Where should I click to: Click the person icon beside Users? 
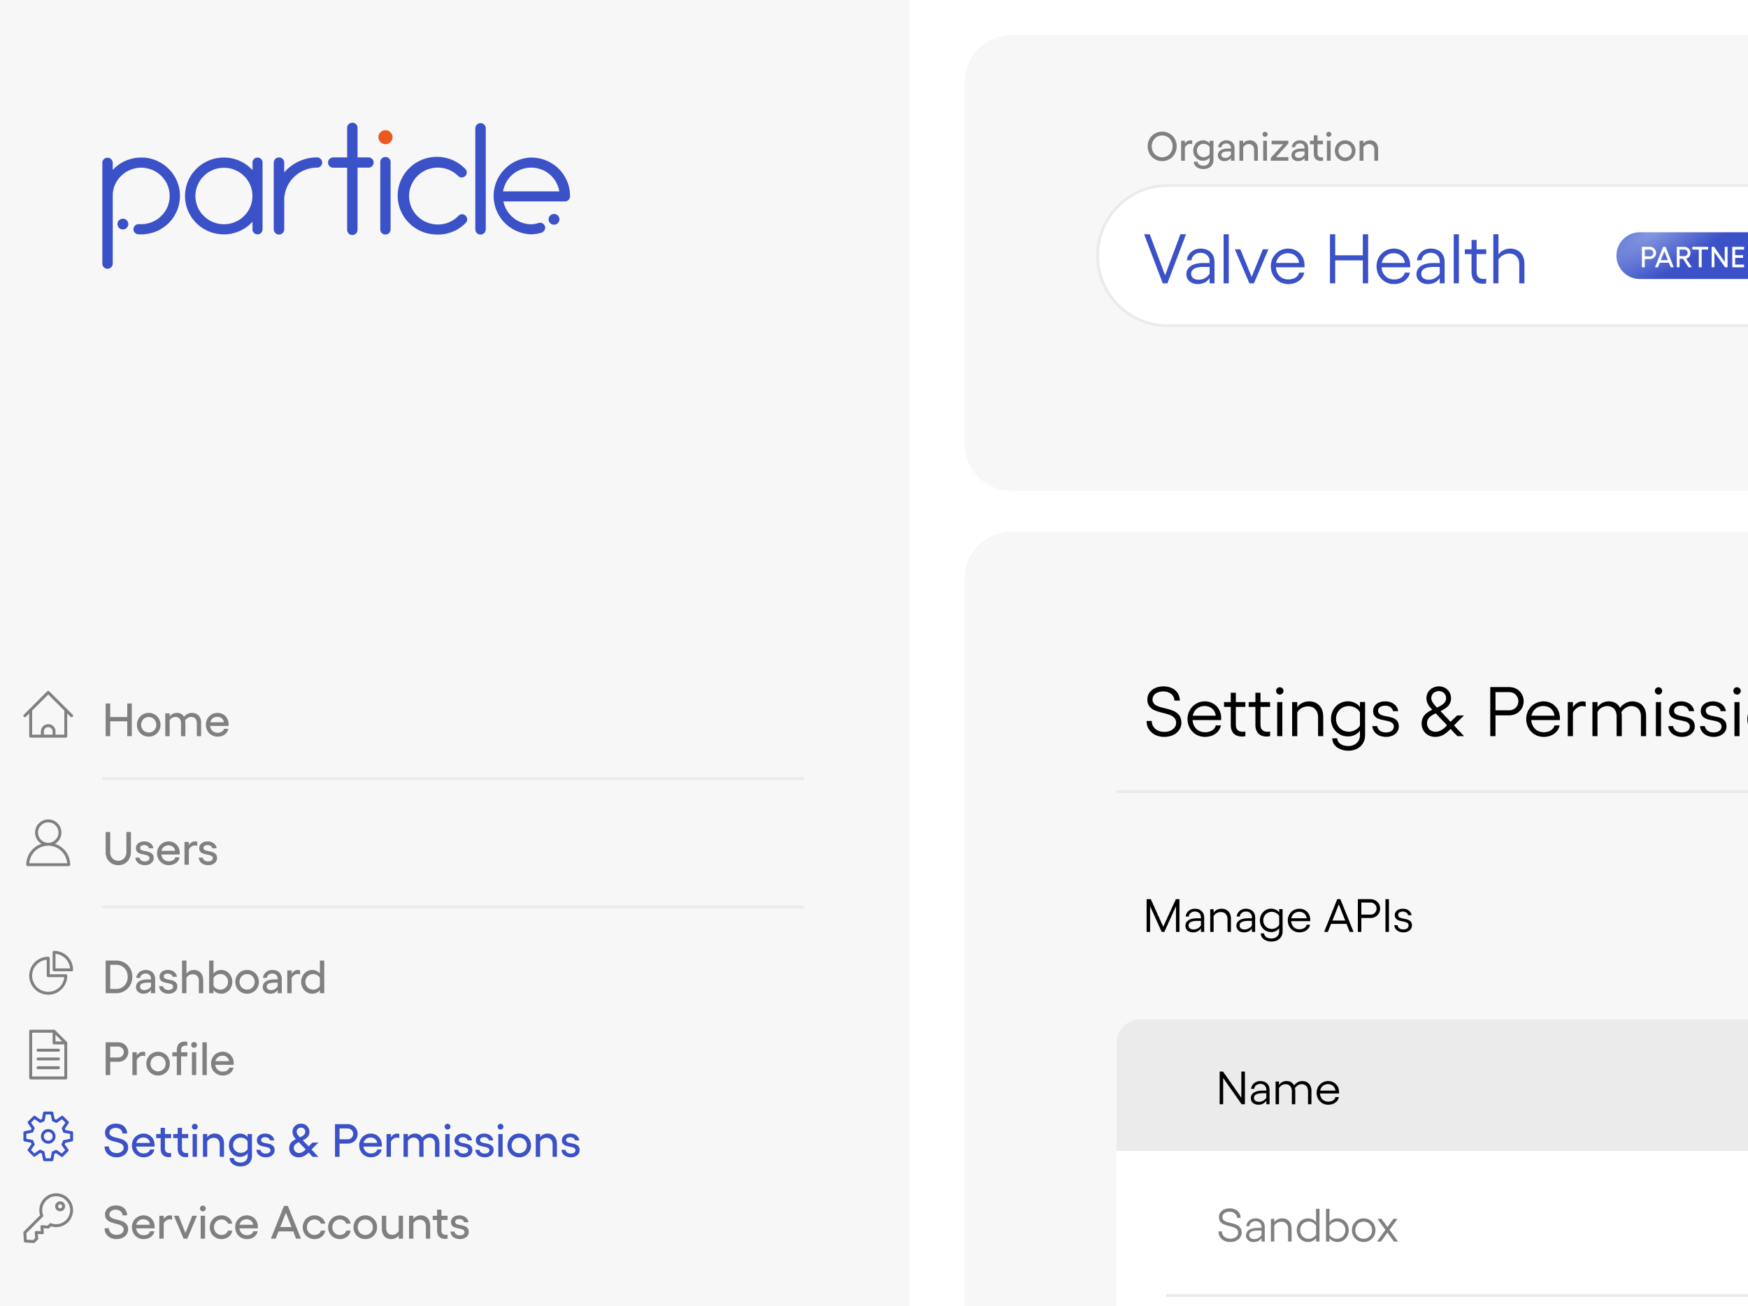click(x=48, y=843)
